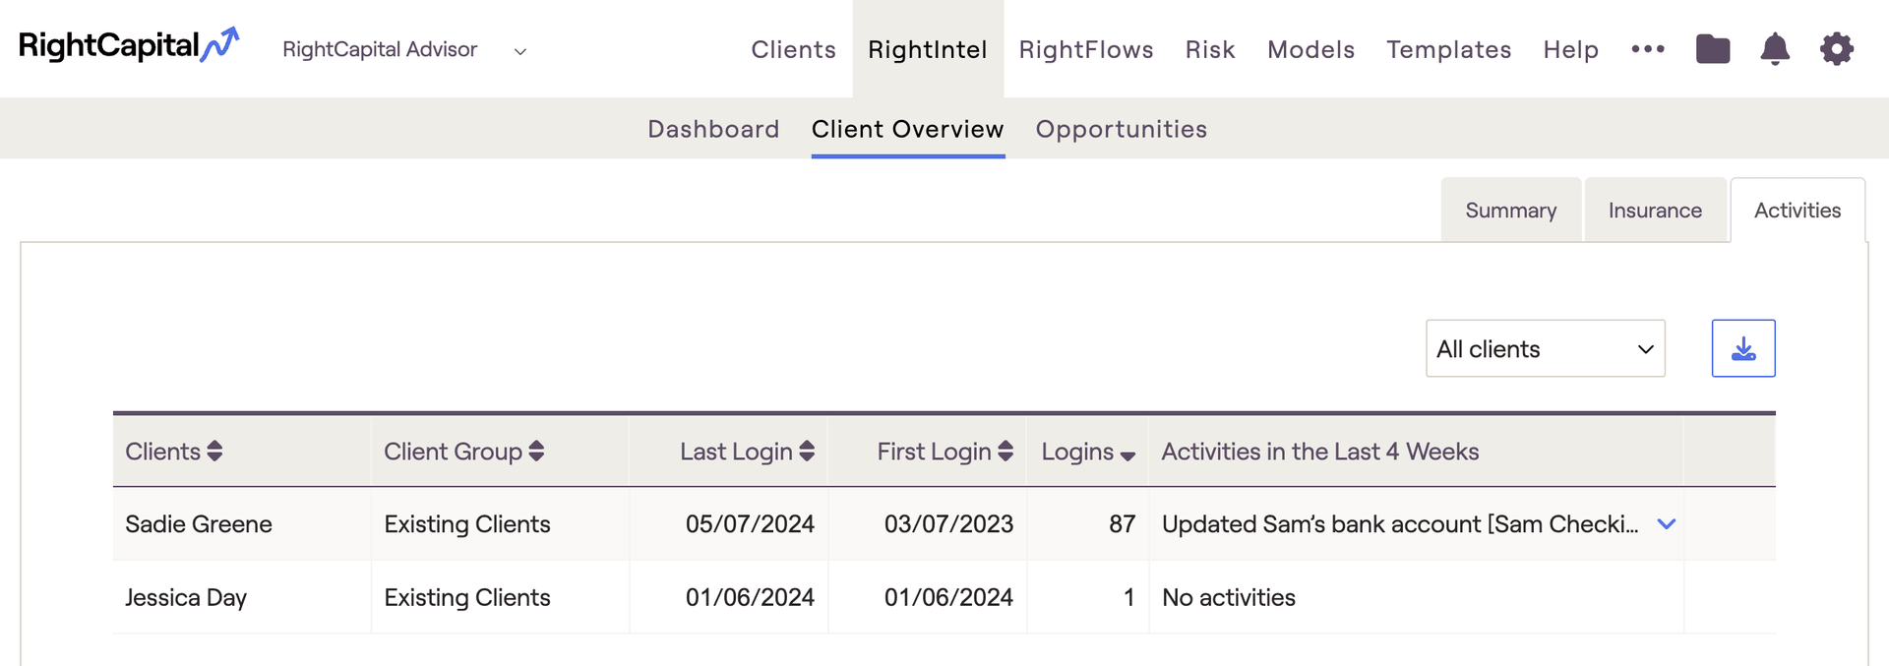Click the Last Login column header label
The image size is (1889, 666).
click(x=736, y=452)
